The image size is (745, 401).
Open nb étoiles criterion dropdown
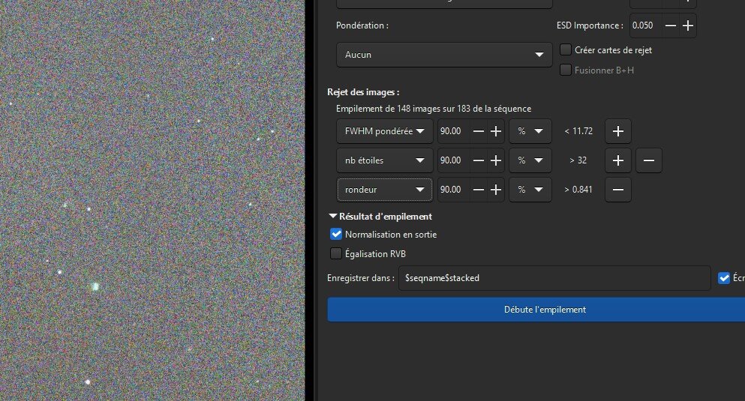385,160
